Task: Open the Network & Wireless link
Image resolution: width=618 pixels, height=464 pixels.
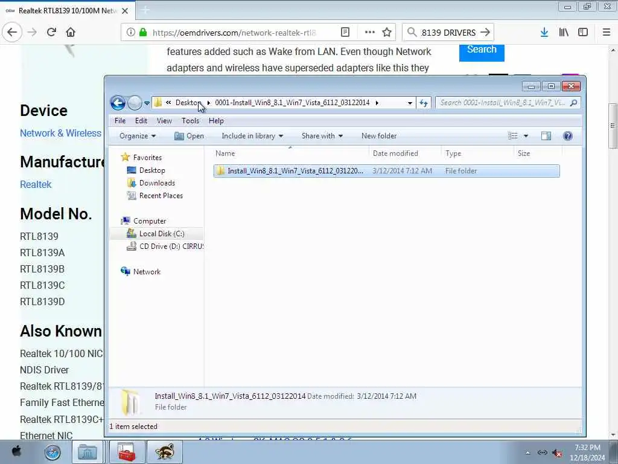Action: [x=61, y=133]
